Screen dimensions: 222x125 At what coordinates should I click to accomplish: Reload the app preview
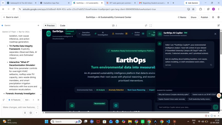146,26
